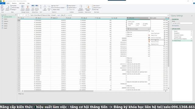195x109 pixels.
Task: Click the gear icon beside Removed Other Columns
Action: (191, 39)
